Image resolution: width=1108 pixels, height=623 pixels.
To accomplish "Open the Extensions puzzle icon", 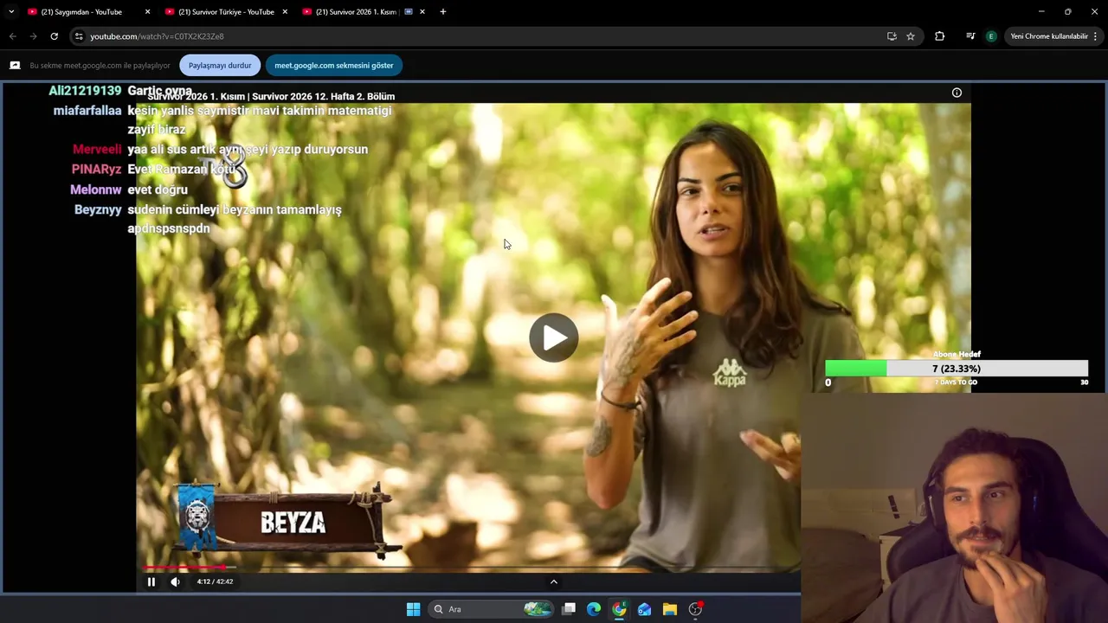I will click(939, 36).
